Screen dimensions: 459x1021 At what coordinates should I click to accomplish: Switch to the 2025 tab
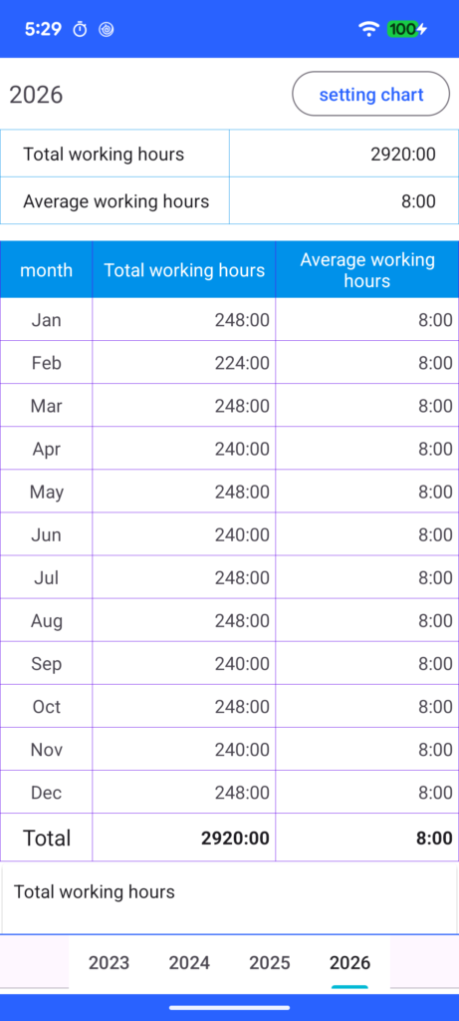pyautogui.click(x=270, y=962)
